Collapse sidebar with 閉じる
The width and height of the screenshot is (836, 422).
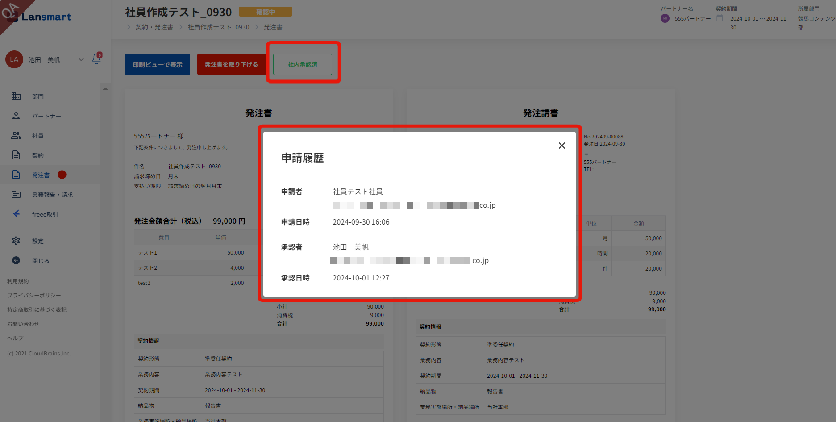(41, 261)
